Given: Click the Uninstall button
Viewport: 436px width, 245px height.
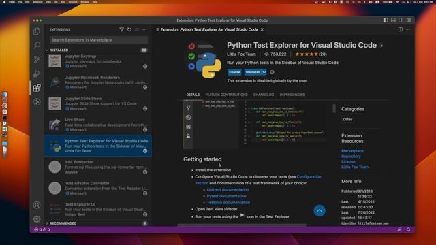Looking at the screenshot, I should point(253,72).
